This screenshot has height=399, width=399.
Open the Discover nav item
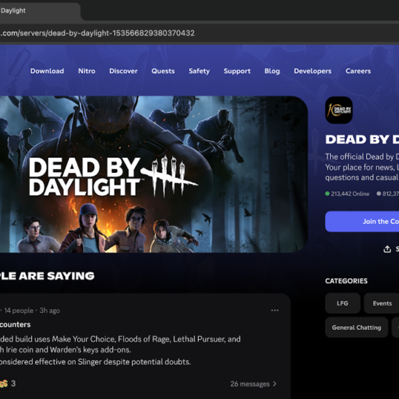pyautogui.click(x=124, y=71)
